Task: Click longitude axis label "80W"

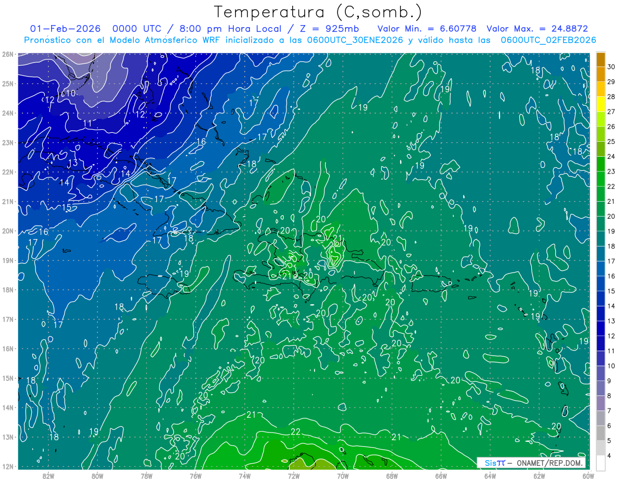Action: click(x=97, y=475)
